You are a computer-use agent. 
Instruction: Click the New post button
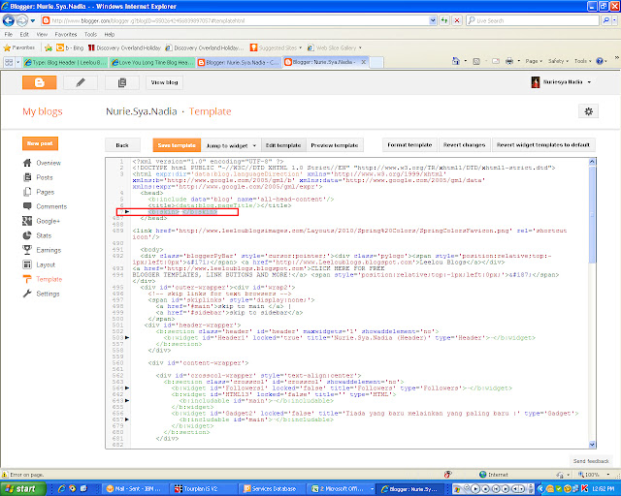pyautogui.click(x=40, y=143)
